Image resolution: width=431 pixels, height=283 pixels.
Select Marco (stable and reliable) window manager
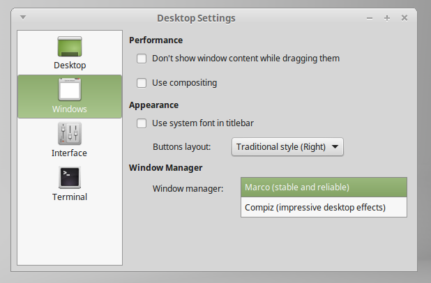[324, 188]
